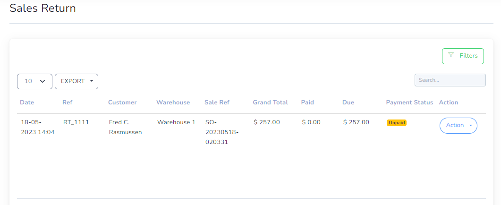The image size is (501, 205).
Task: Sort table by Date column header
Action: click(27, 102)
